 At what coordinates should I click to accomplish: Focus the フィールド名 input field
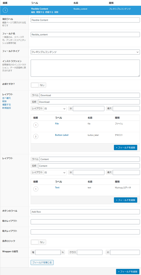85,35
